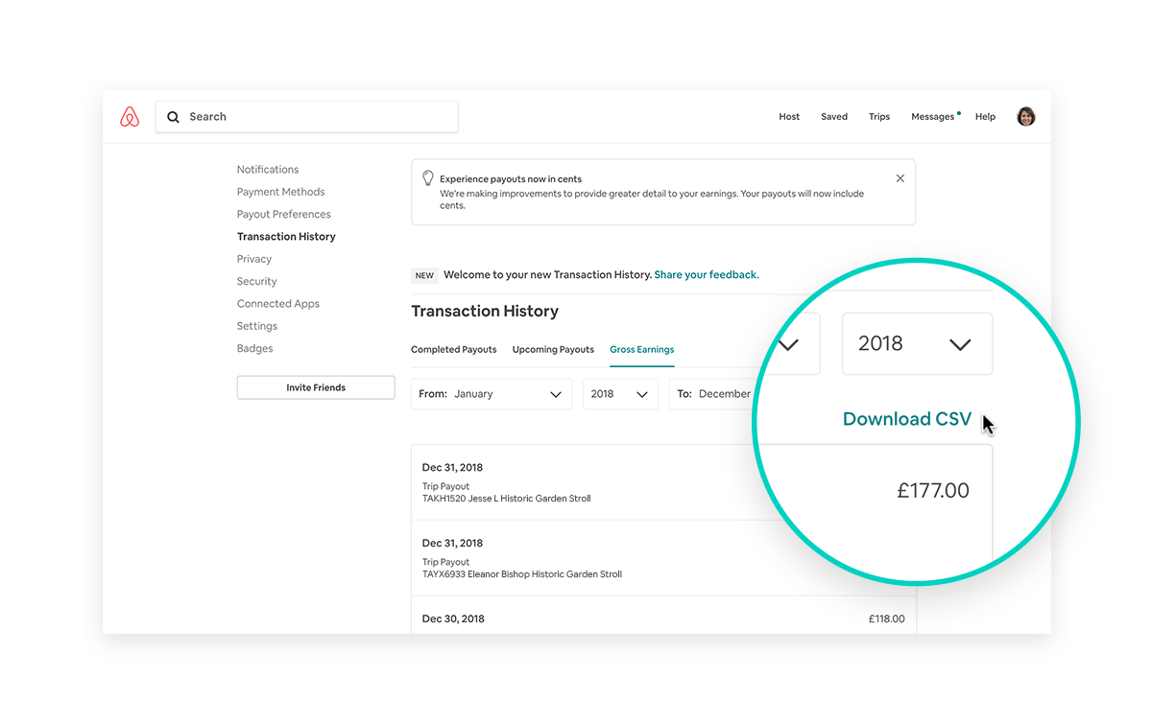Click the search magnifier icon

point(174,117)
